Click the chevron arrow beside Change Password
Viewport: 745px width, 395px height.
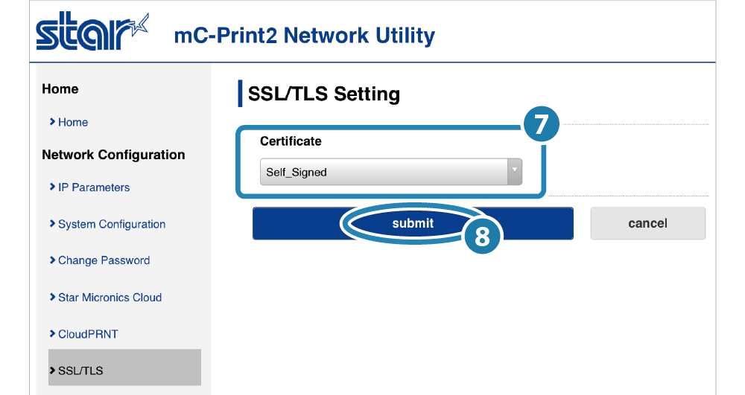[52, 260]
